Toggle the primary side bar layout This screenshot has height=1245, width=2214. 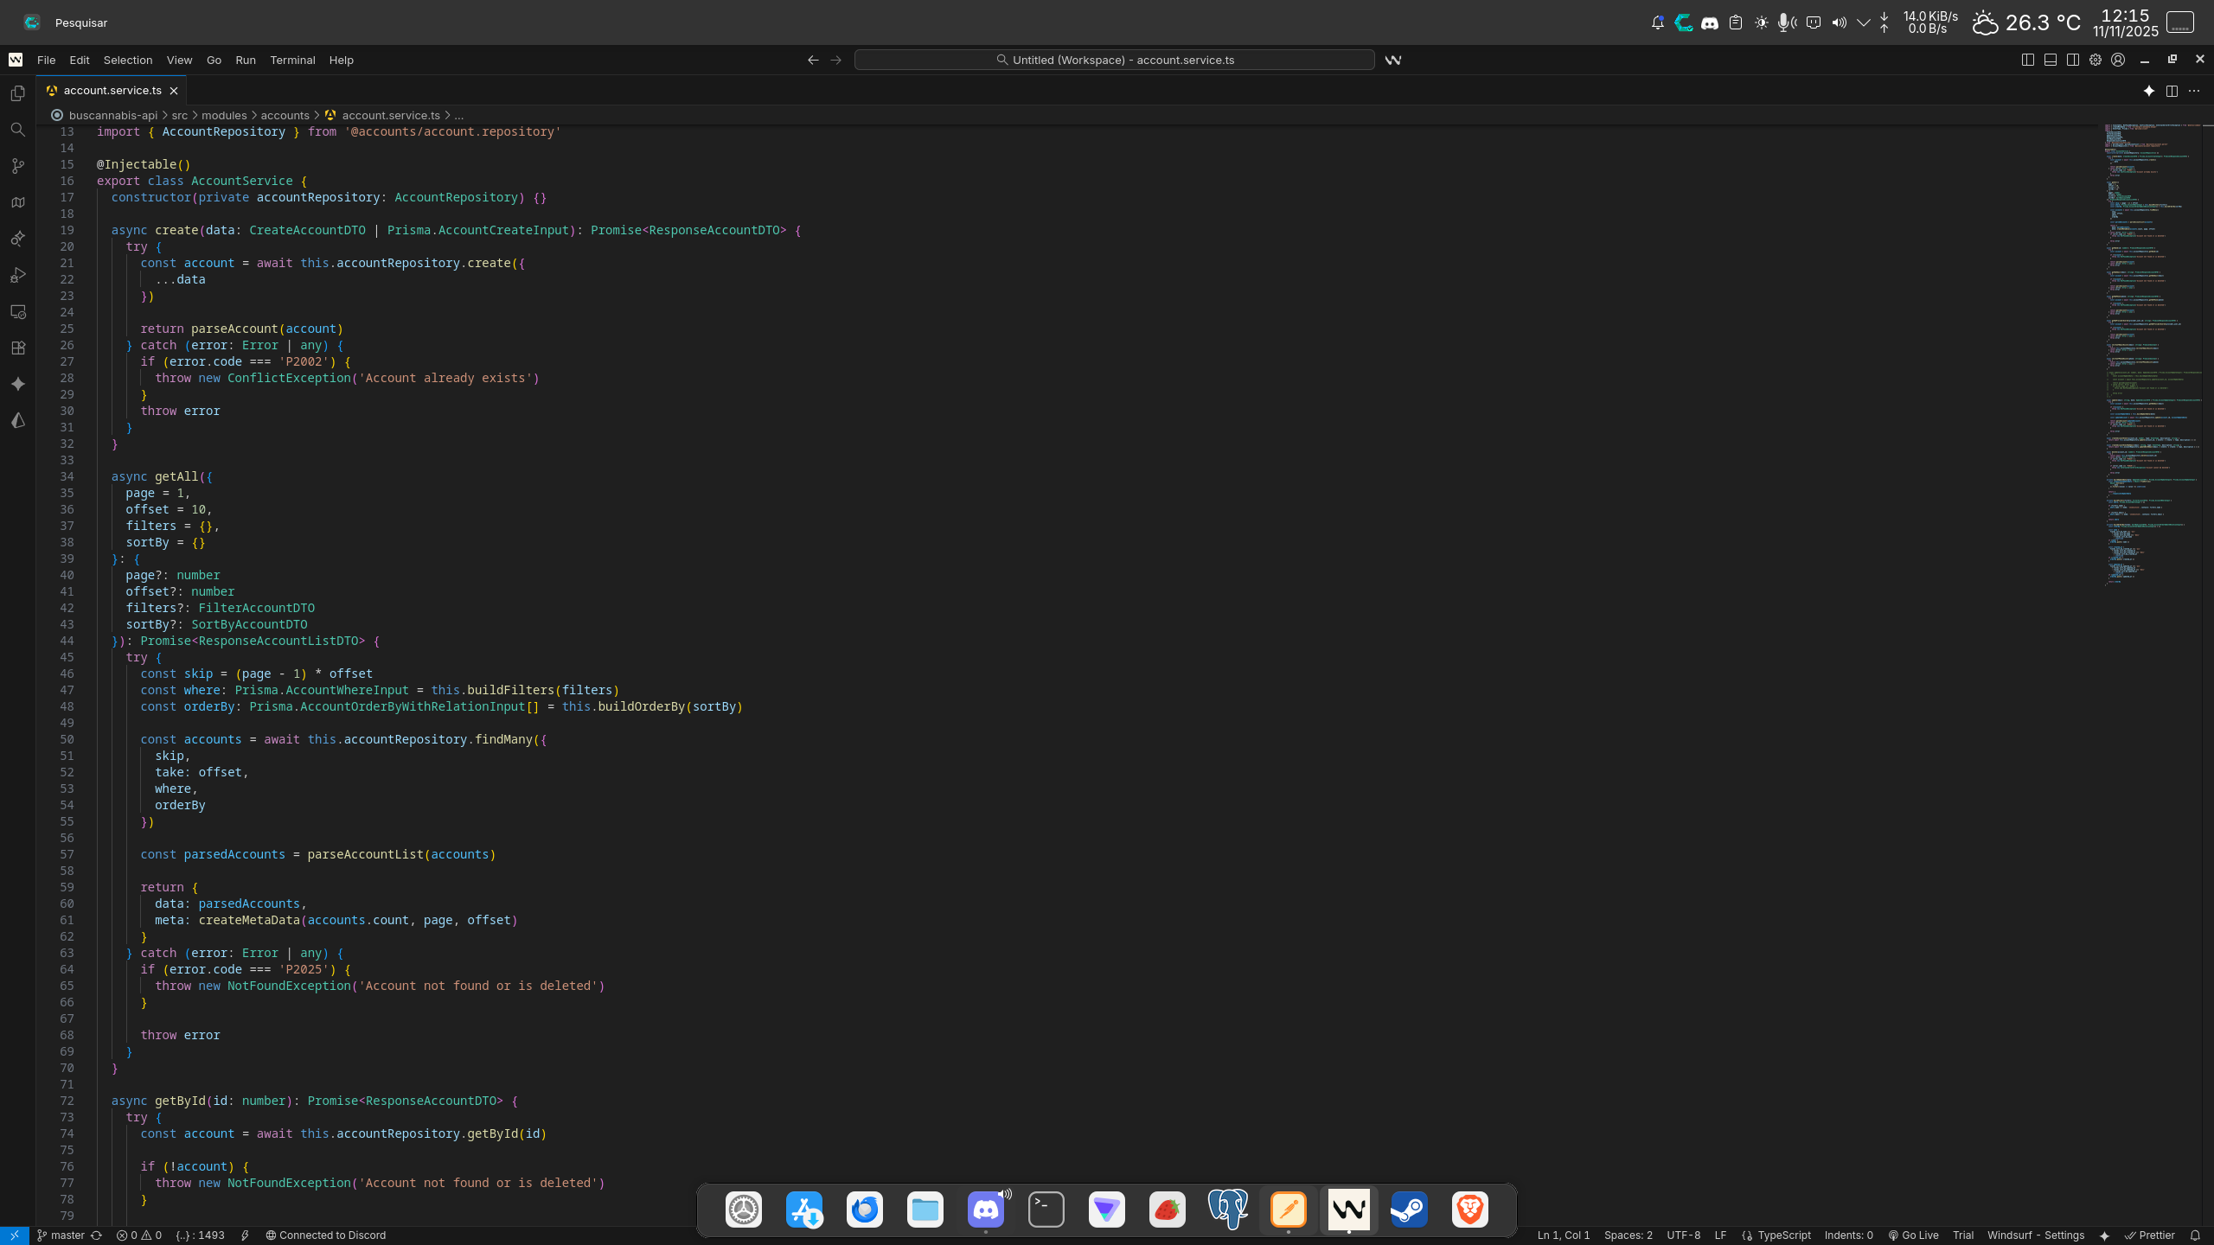[2027, 60]
